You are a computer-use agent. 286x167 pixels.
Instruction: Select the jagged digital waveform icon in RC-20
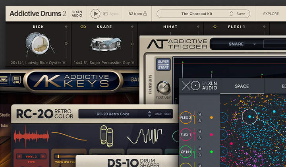point(145,136)
